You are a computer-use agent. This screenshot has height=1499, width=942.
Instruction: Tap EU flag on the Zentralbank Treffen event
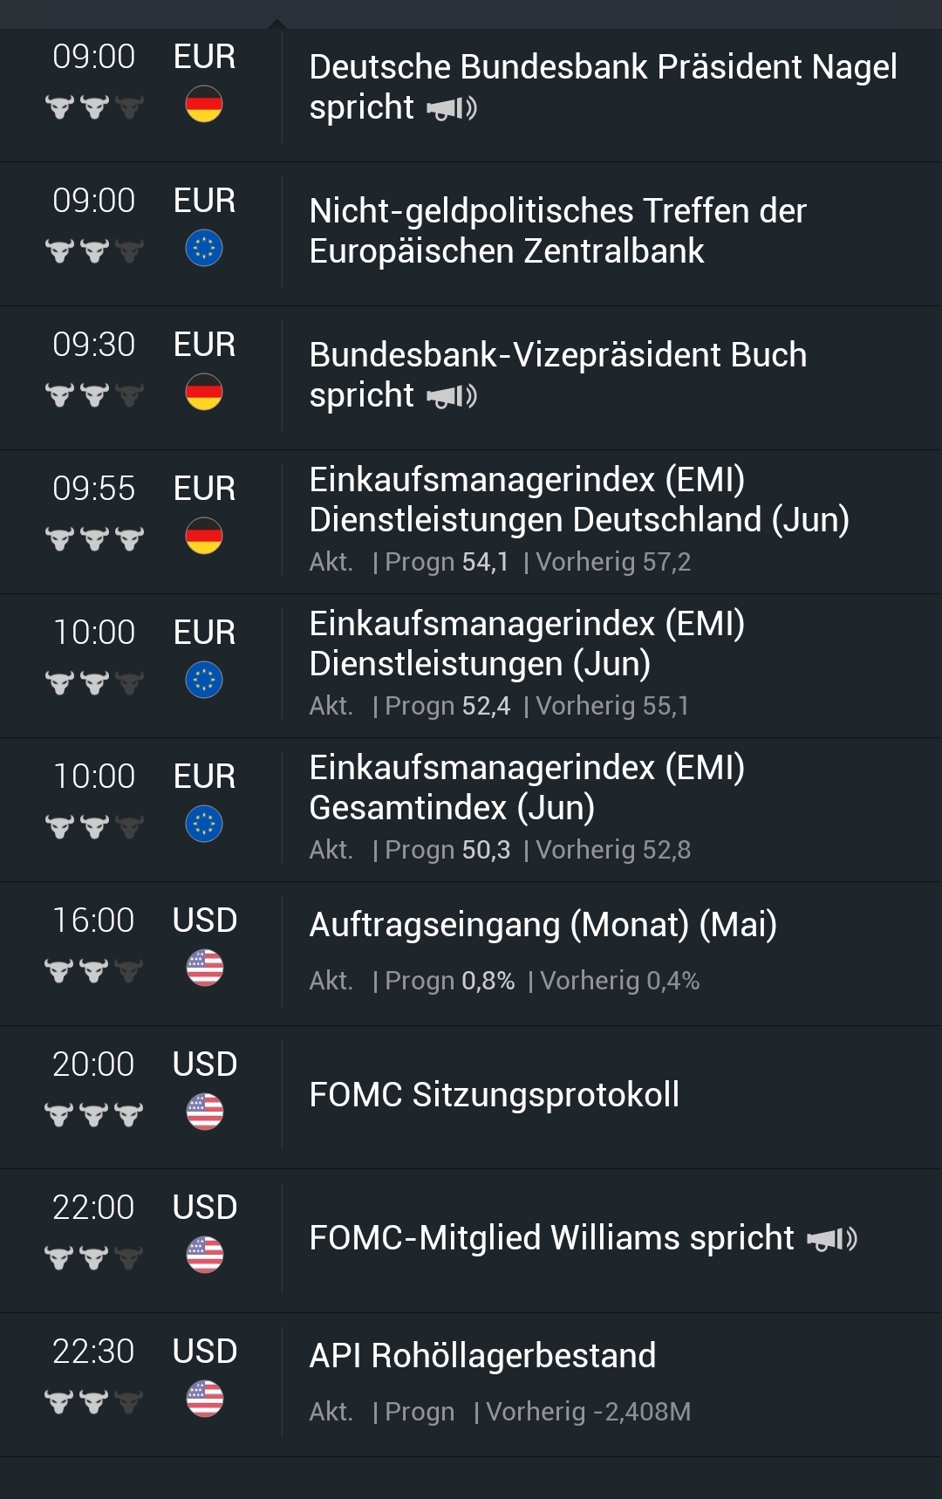click(x=204, y=249)
